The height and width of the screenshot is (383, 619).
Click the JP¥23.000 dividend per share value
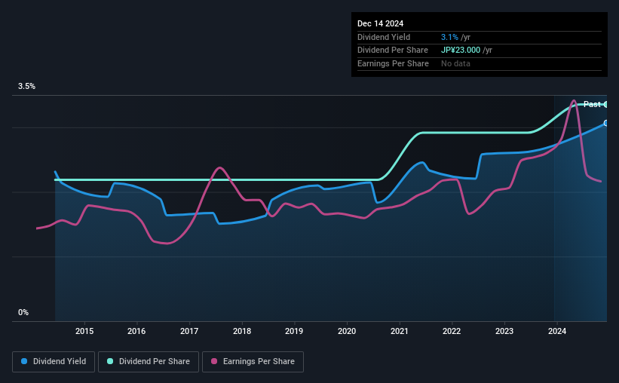pyautogui.click(x=461, y=51)
